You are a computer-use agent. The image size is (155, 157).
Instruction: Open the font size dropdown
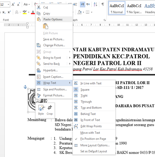point(9,4)
